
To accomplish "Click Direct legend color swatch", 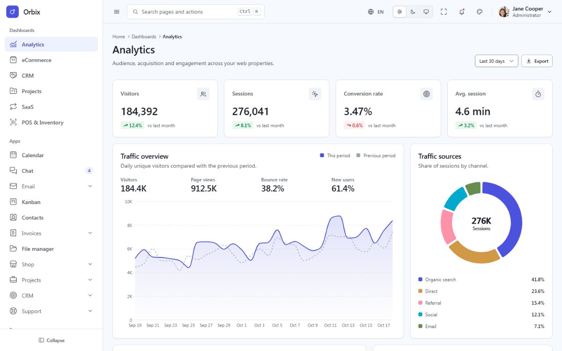I will [x=420, y=291].
